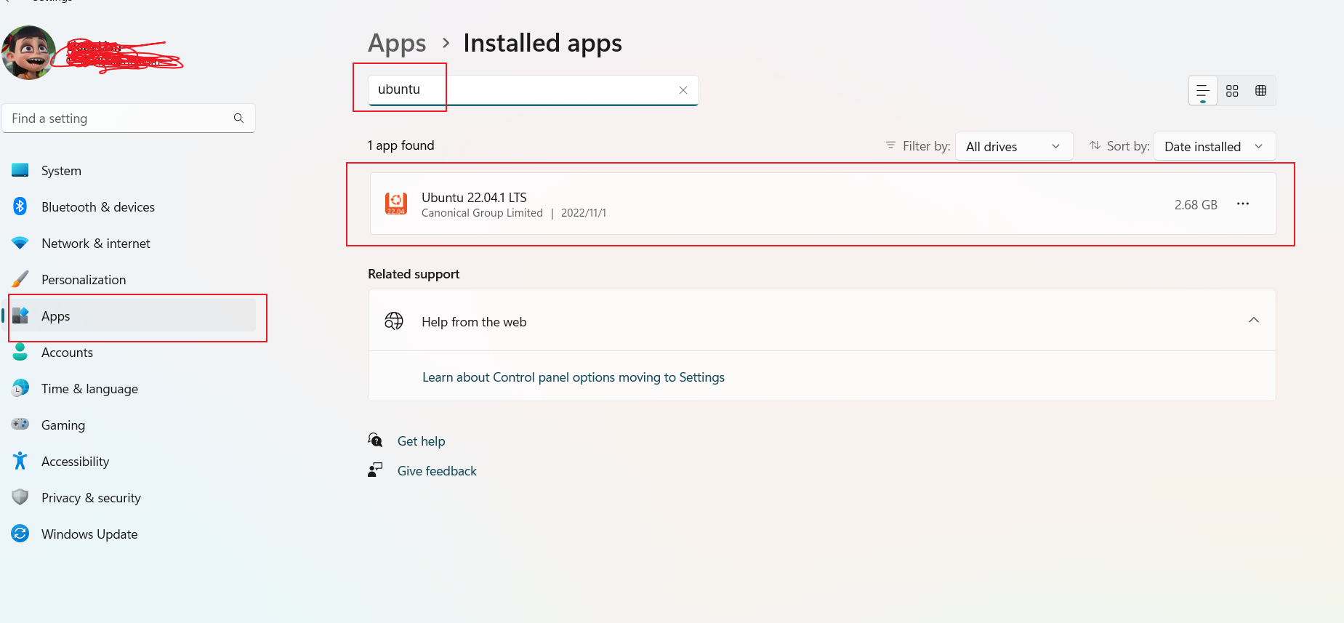Open the Filter by All drives dropdown
Screen dimensions: 1344x623
coord(1014,146)
